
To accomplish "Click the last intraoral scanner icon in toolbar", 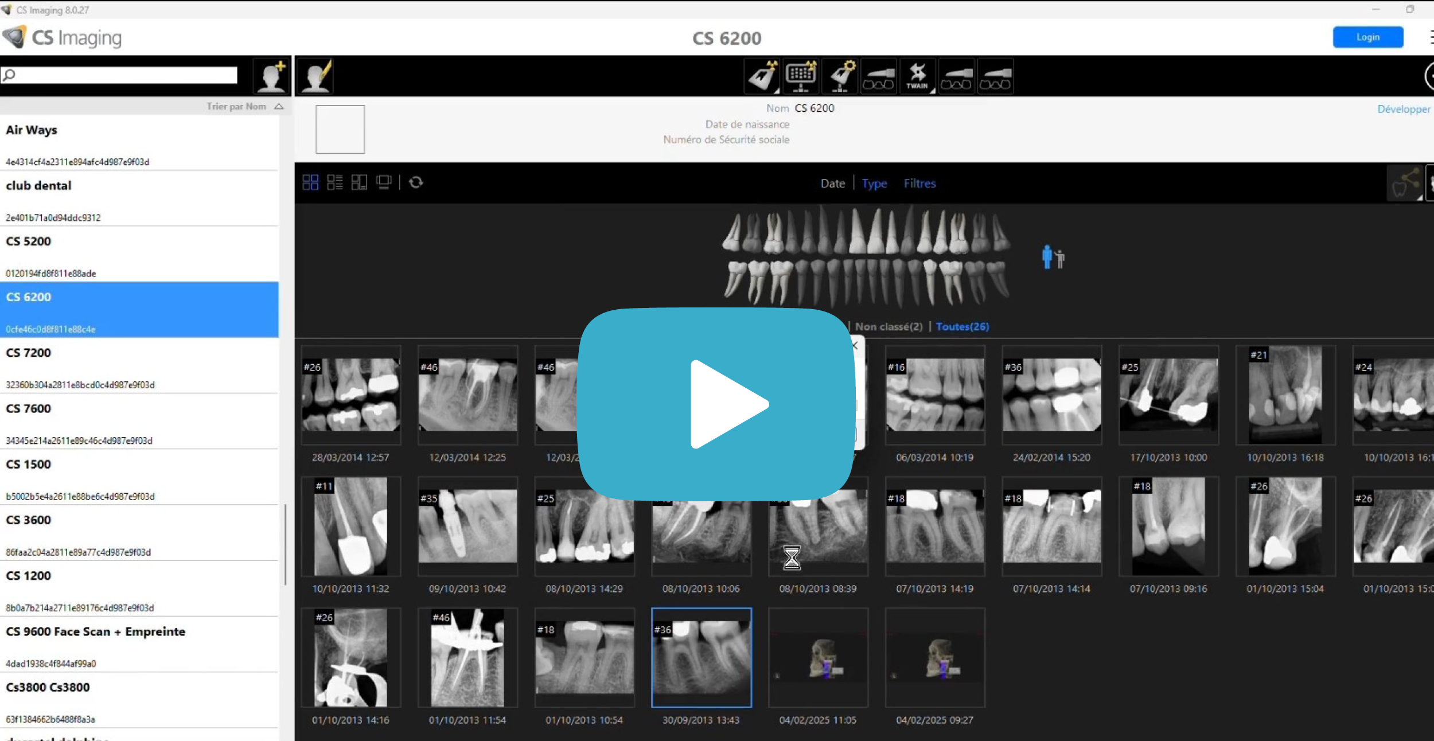I will pyautogui.click(x=995, y=76).
